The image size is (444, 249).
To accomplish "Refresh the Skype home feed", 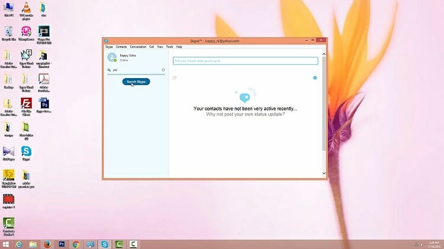I will (x=175, y=77).
